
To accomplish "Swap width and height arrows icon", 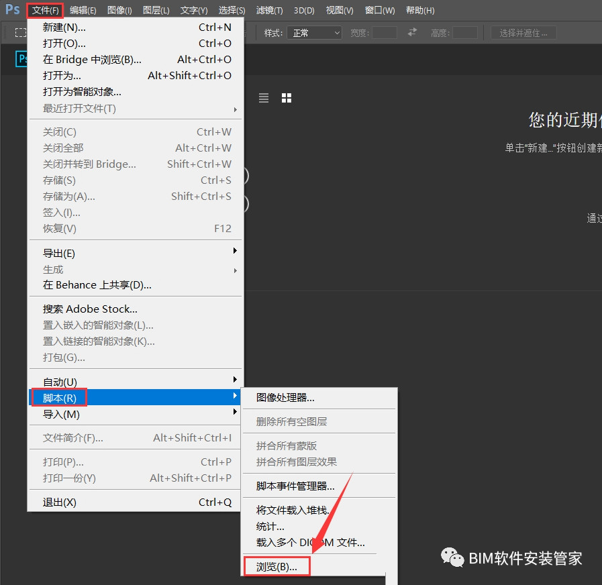I will [x=412, y=33].
